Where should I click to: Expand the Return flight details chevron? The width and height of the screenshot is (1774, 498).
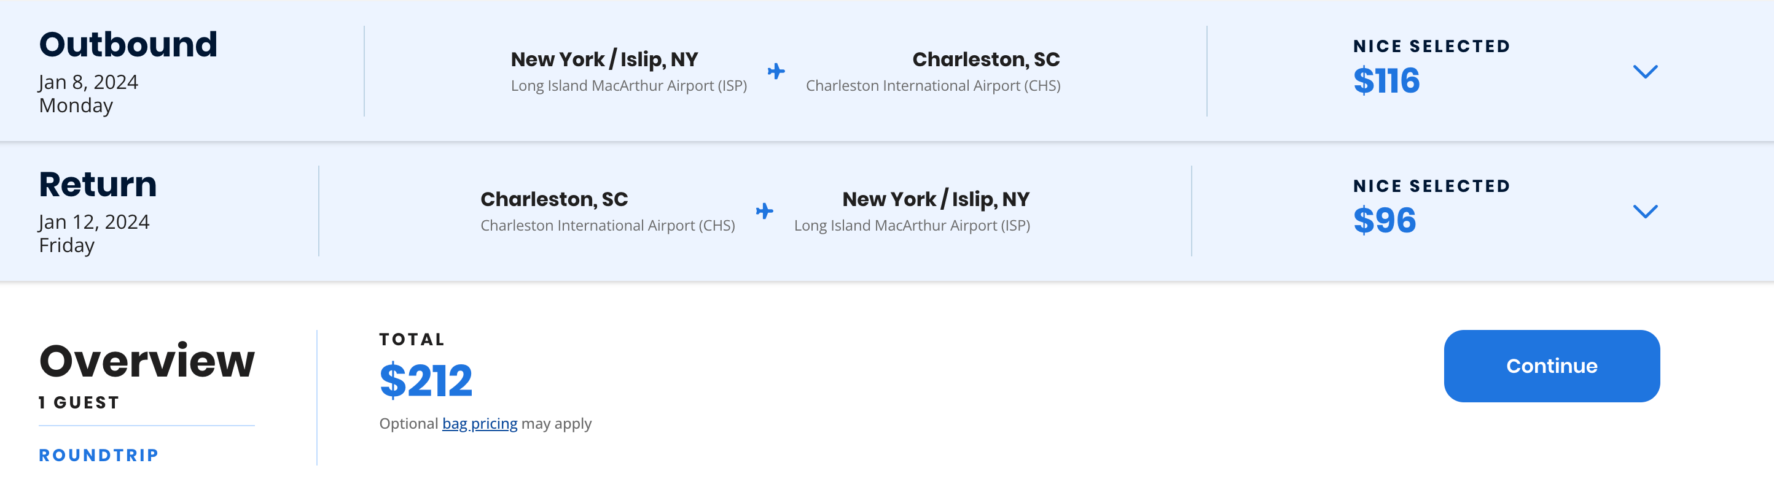click(x=1644, y=211)
